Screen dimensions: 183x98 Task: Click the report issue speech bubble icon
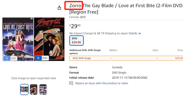pyautogui.click(x=71, y=83)
